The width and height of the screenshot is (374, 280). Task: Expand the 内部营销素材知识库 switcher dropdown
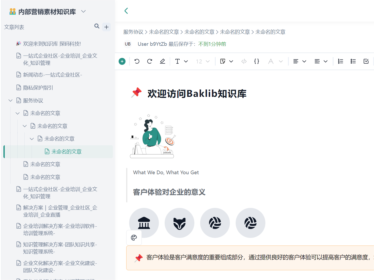coord(83,11)
